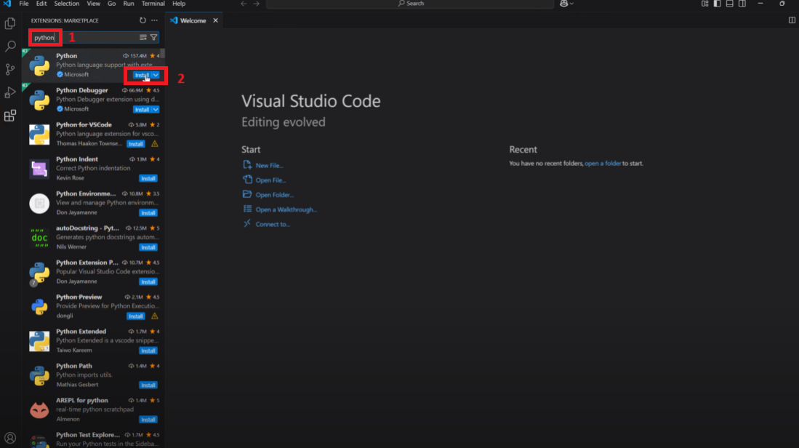Click the Open File icon

pos(247,180)
